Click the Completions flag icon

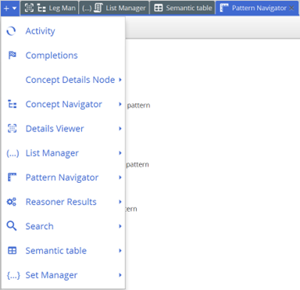pos(12,55)
